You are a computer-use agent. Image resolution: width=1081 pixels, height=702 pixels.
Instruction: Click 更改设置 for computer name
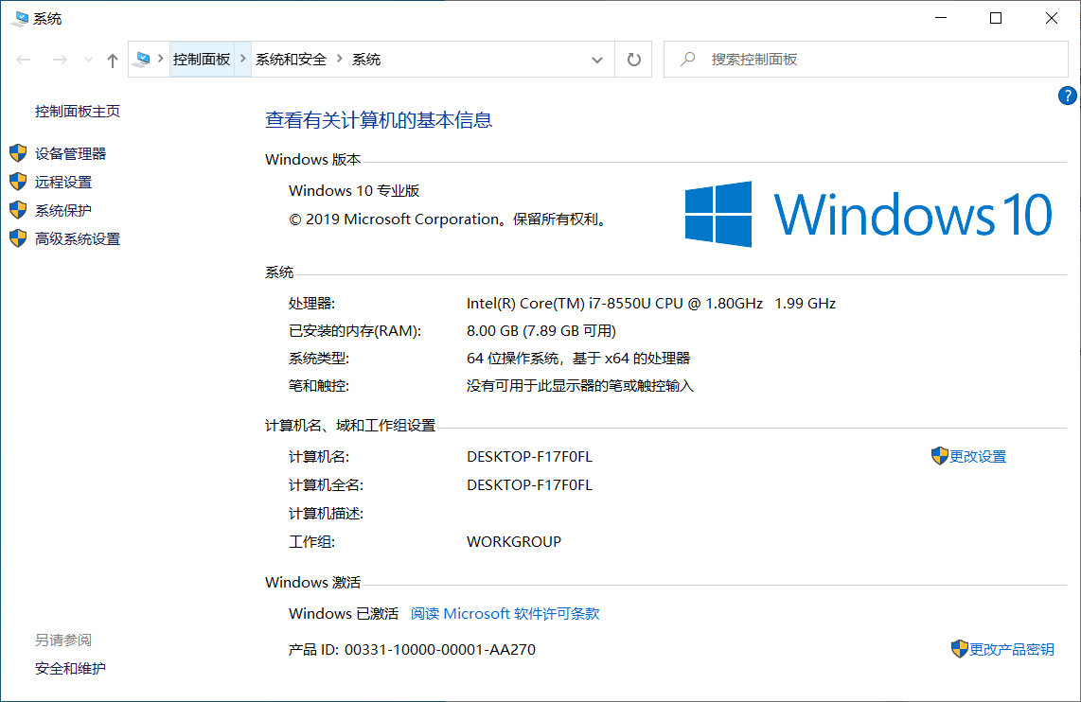978,456
